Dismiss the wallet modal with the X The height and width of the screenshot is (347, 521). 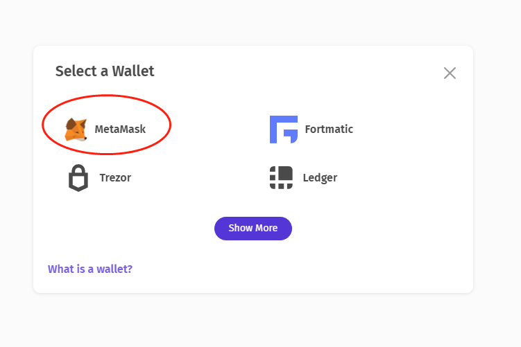450,73
